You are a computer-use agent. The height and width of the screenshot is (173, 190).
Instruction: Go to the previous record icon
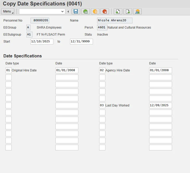coord(118,11)
